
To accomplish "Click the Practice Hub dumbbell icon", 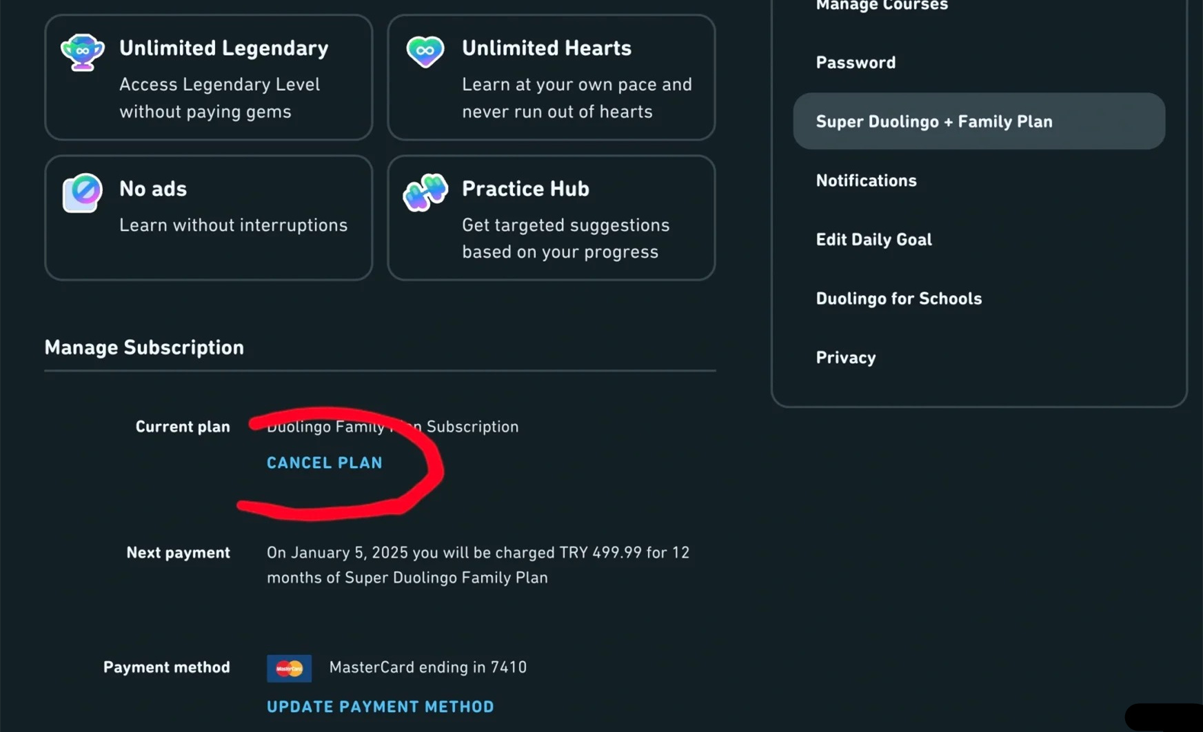I will pyautogui.click(x=425, y=192).
